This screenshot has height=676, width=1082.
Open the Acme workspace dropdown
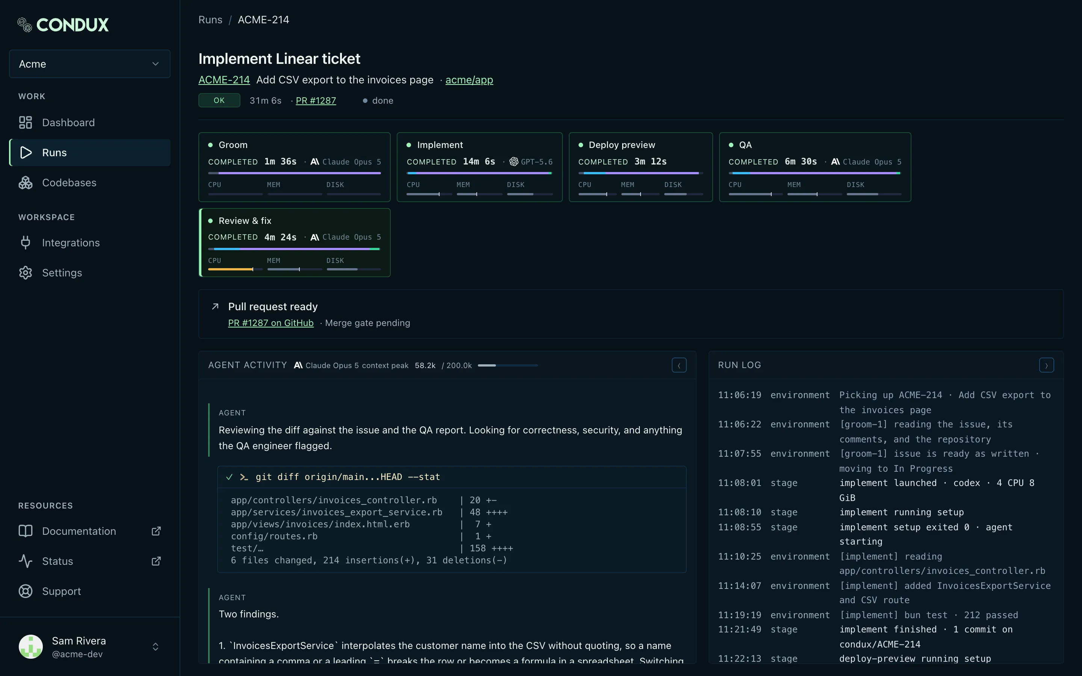point(89,64)
